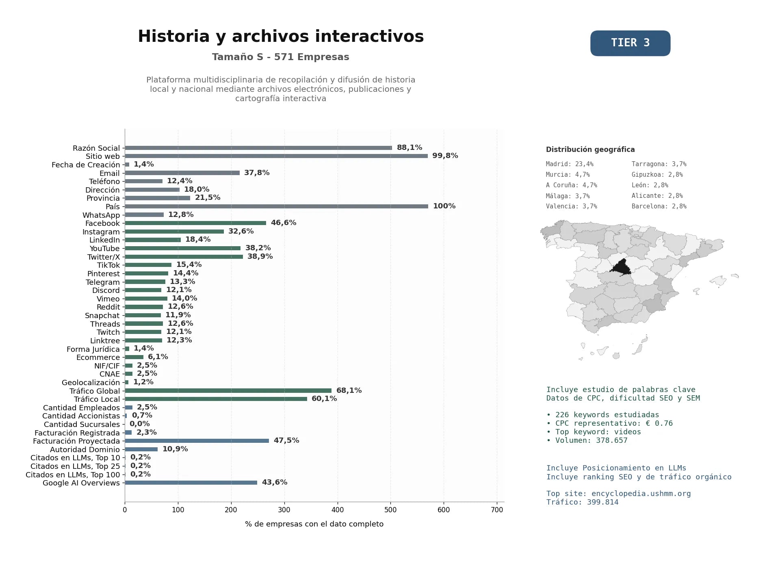This screenshot has width=780, height=585.
Task: Click the Vimeo row label
Action: tap(108, 299)
